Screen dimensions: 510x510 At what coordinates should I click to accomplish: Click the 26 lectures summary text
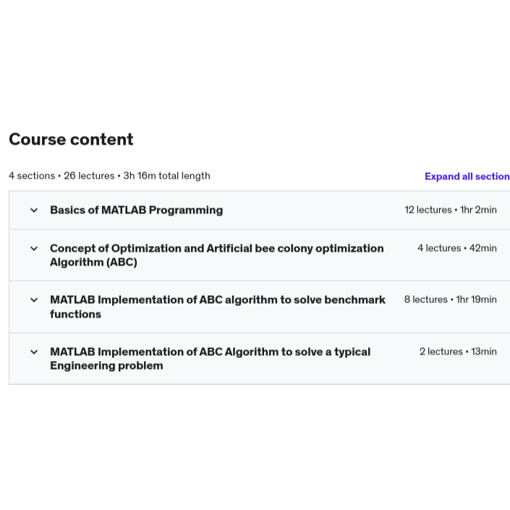point(89,176)
